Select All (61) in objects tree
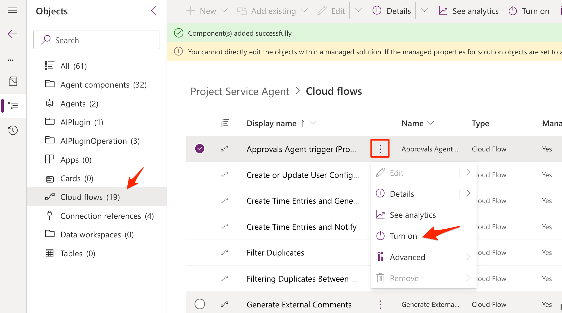Viewport: 562px width, 313px height. pos(97,66)
